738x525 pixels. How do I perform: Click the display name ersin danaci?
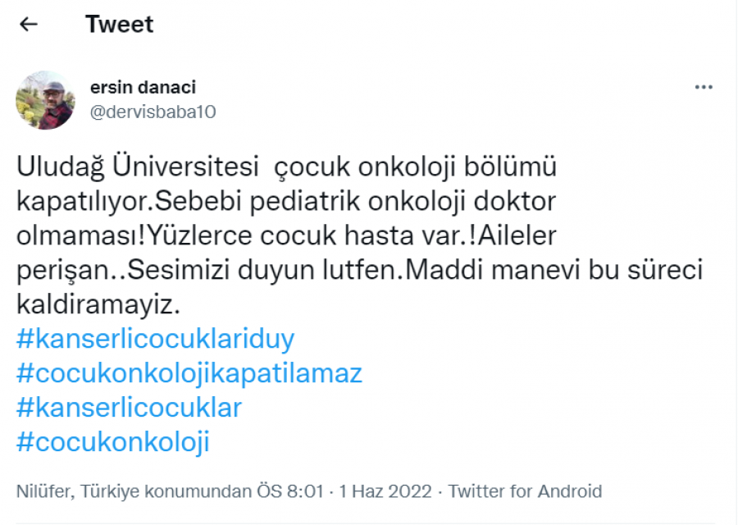tap(143, 88)
